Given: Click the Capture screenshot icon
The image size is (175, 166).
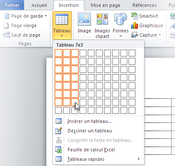Looking at the screenshot, I should [135, 35].
